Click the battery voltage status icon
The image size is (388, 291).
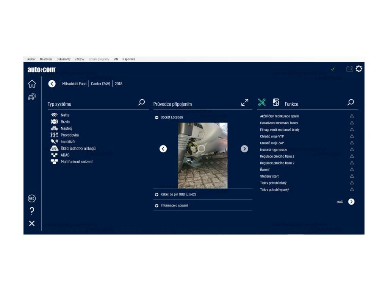coord(349,69)
